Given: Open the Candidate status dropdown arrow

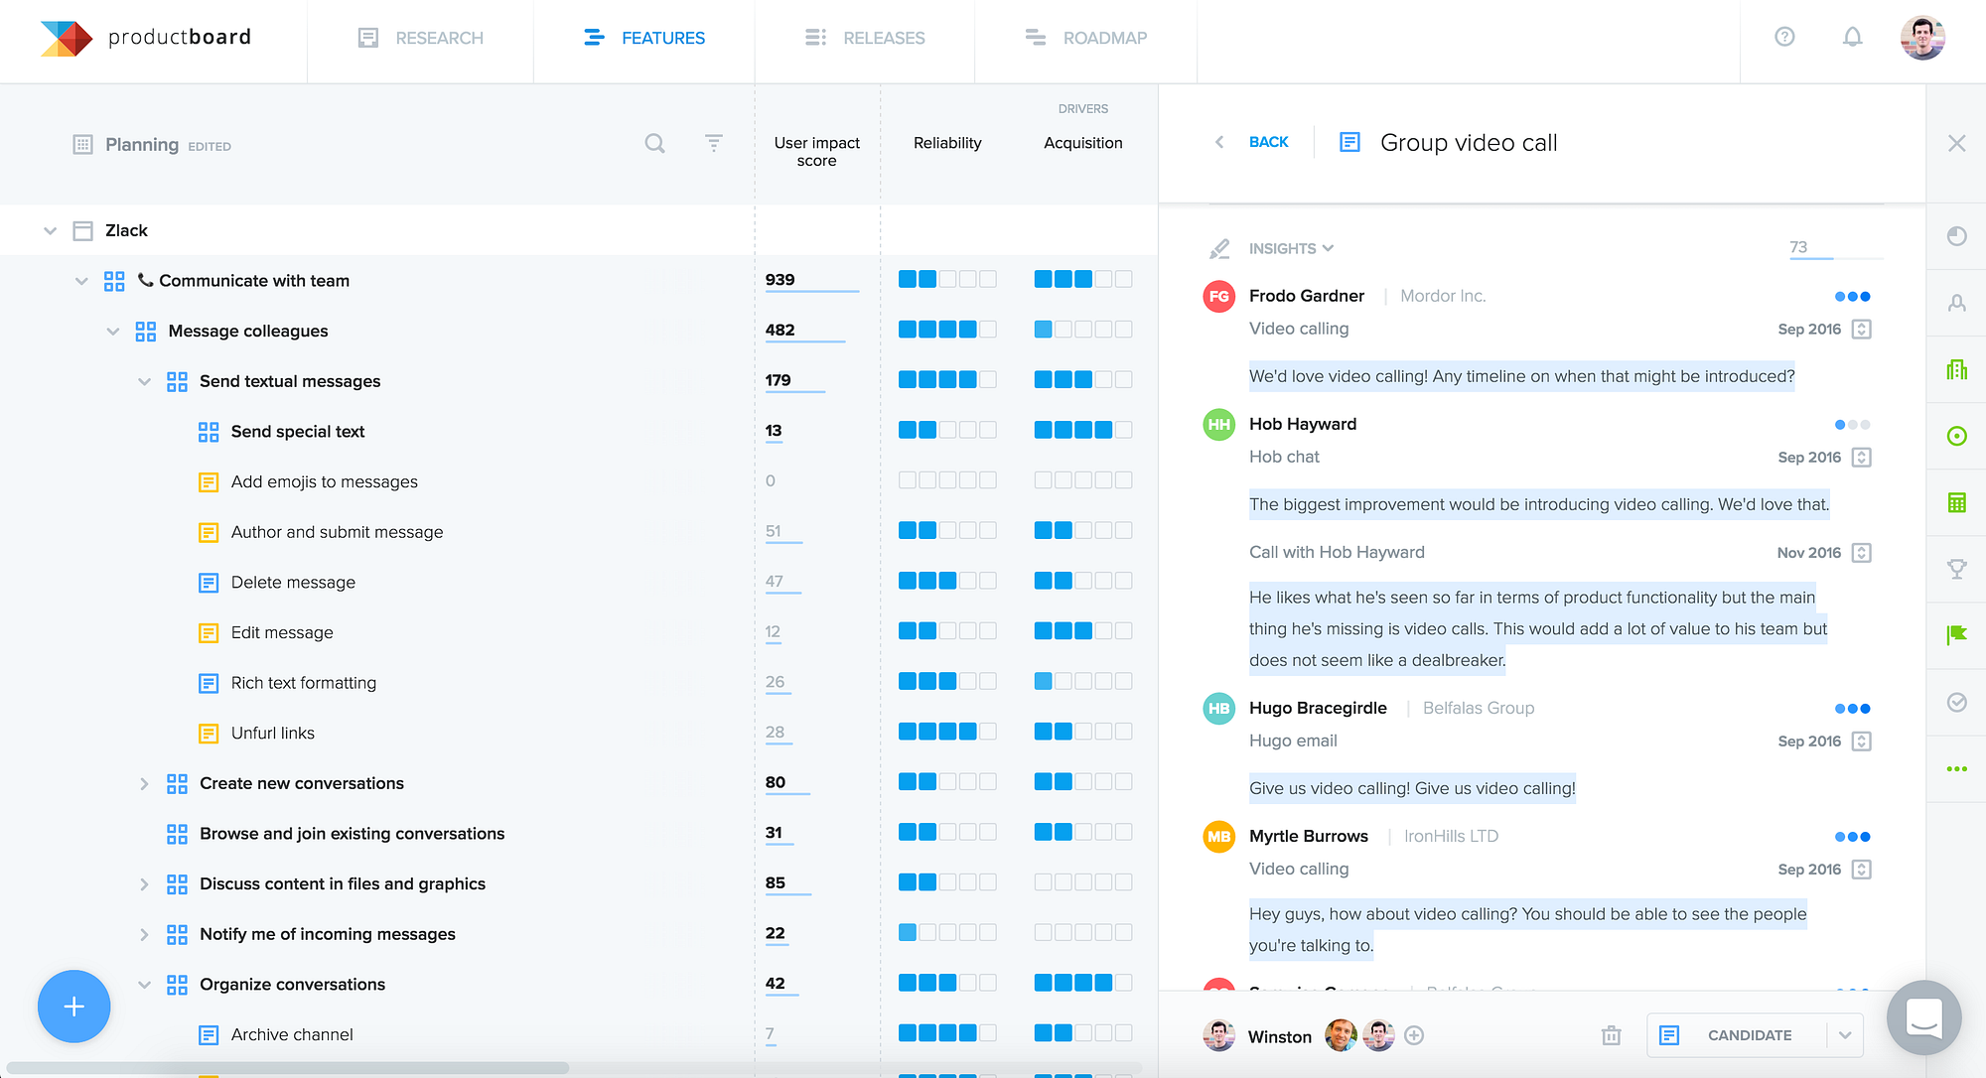Looking at the screenshot, I should coord(1844,1035).
